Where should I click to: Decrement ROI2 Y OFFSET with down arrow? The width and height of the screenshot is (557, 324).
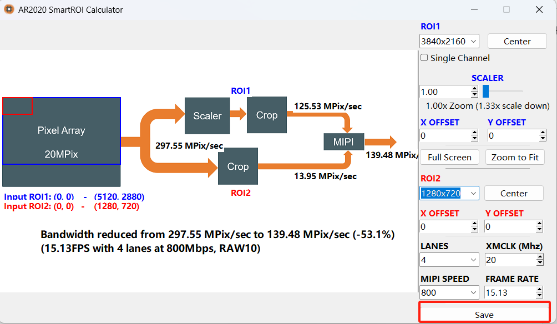[x=540, y=230]
